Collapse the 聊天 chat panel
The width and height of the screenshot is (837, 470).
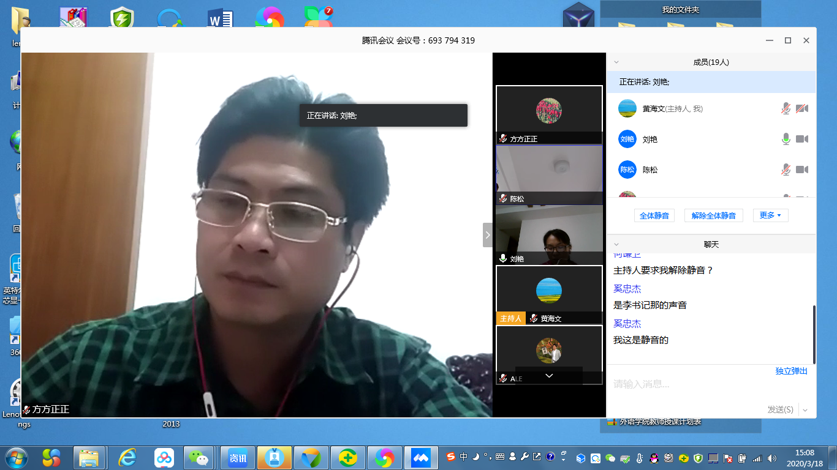(616, 245)
